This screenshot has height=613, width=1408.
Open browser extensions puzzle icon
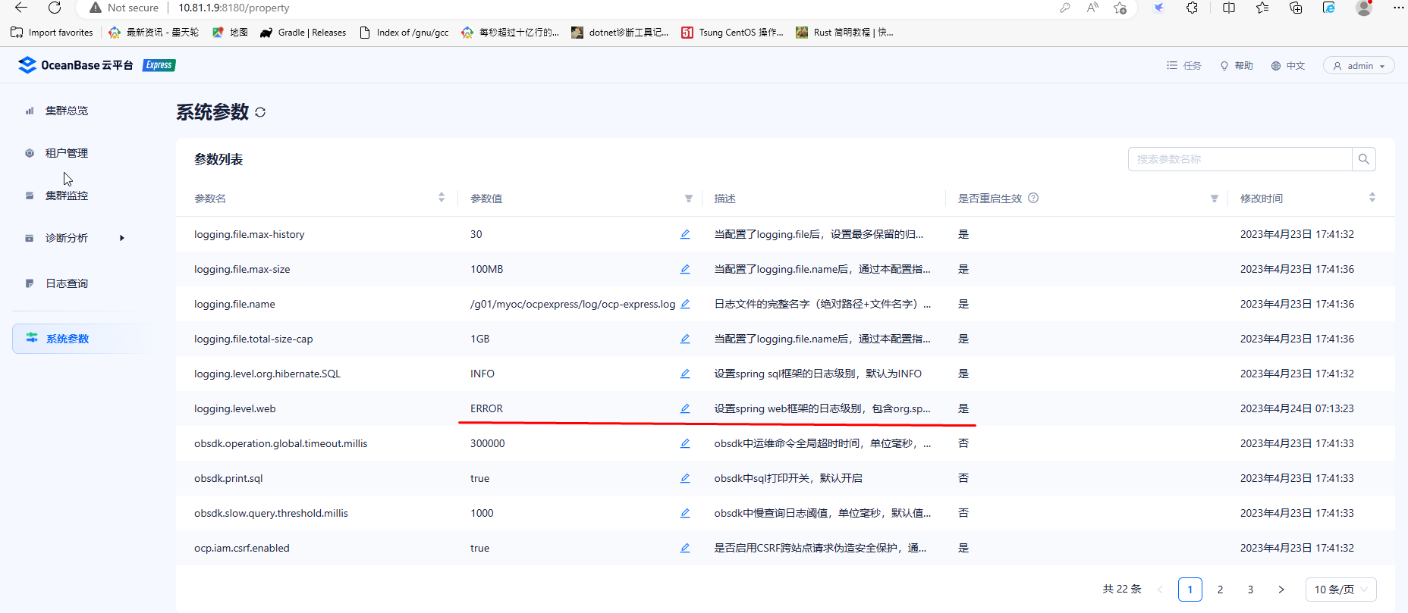click(1192, 8)
